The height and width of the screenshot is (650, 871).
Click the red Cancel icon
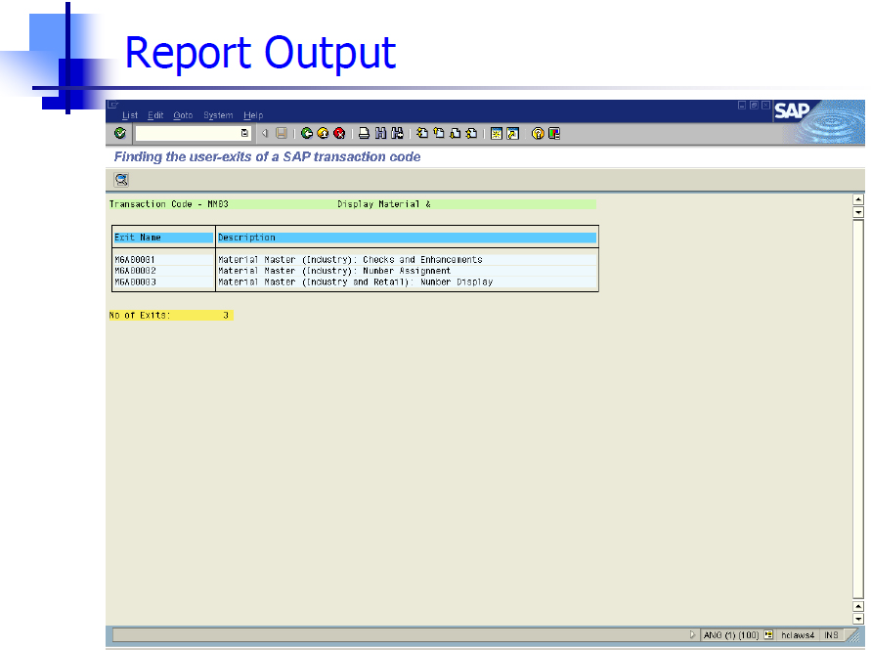click(339, 133)
